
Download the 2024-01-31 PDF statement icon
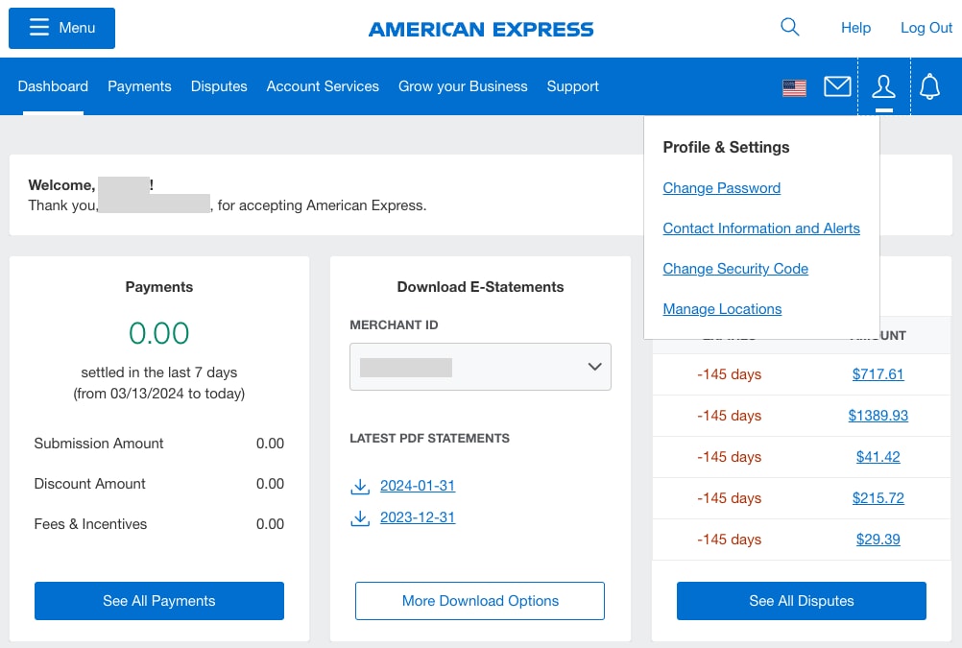[359, 486]
